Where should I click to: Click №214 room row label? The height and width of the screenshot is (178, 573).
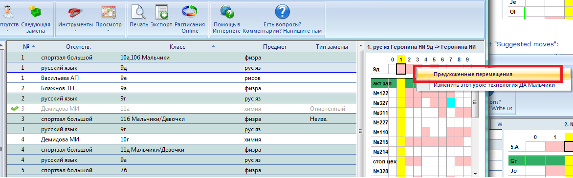380,151
